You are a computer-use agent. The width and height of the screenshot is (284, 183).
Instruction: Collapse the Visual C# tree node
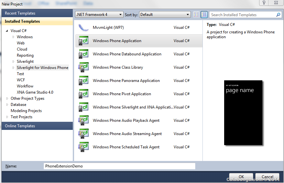click(x=7, y=31)
